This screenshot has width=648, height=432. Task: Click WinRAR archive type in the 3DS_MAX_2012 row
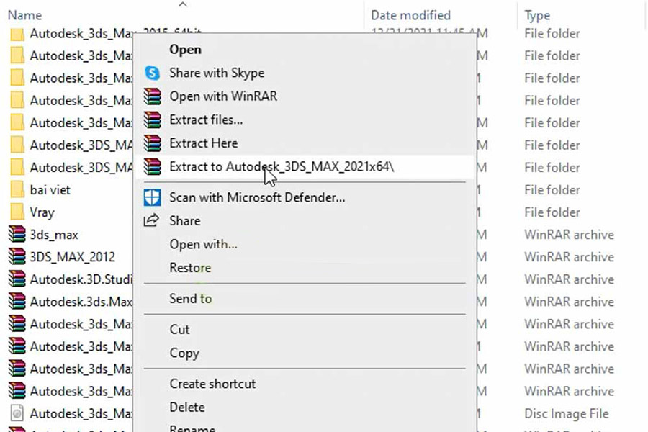pos(569,257)
